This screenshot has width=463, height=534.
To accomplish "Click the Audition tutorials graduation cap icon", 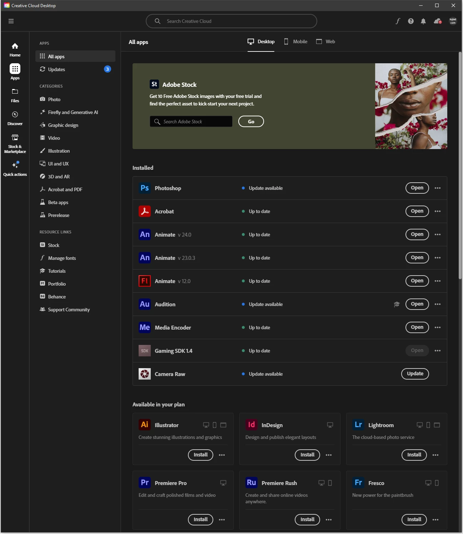I will click(x=397, y=304).
